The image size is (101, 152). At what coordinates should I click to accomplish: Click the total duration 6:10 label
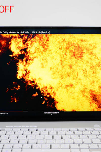6,113
